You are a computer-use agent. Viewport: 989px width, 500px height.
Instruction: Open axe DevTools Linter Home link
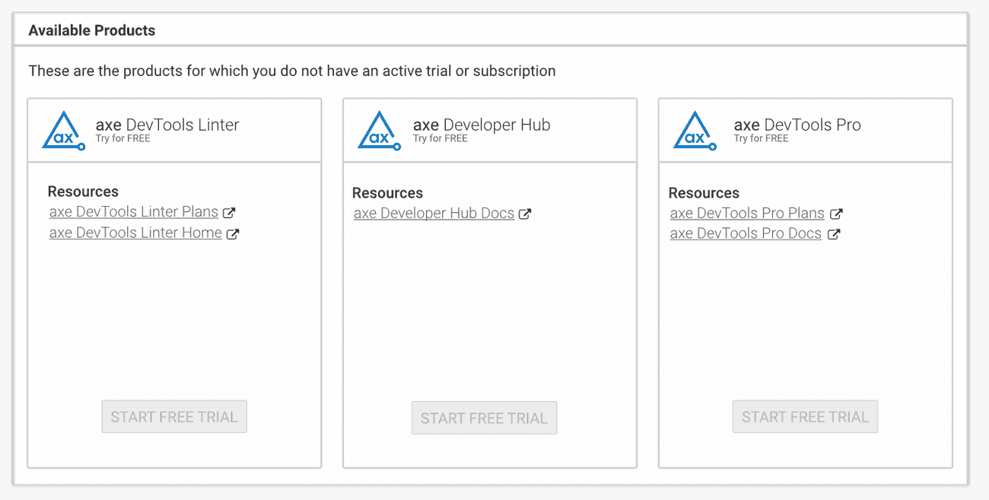137,233
